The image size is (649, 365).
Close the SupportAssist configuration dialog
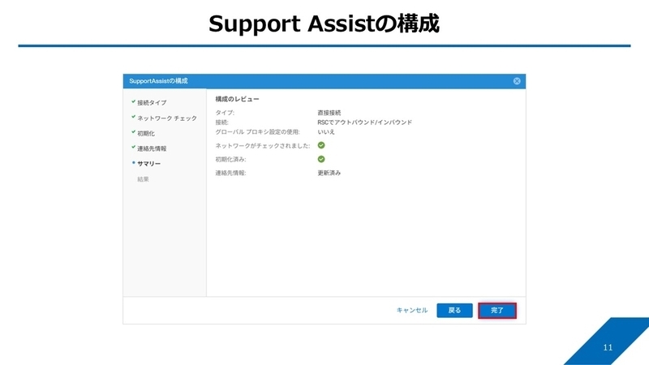(x=517, y=81)
